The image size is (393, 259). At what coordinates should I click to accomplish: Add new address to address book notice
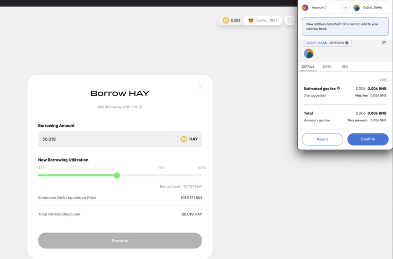pos(345,27)
